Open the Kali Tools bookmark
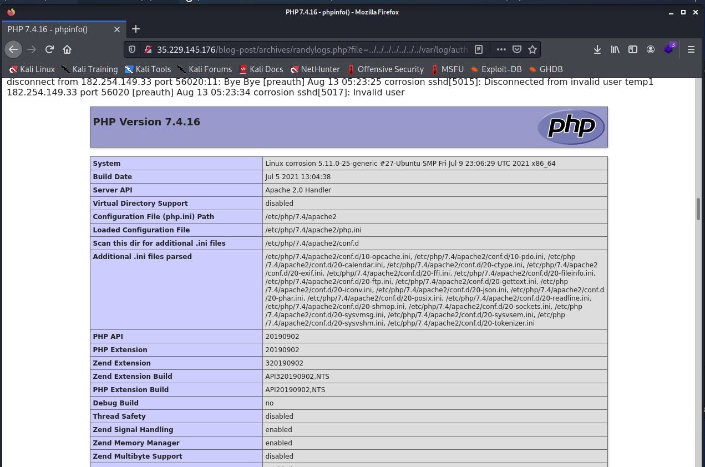This screenshot has height=467, width=705. coord(148,69)
